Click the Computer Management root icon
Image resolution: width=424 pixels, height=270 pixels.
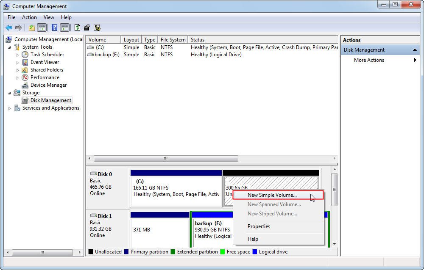[x=9, y=39]
